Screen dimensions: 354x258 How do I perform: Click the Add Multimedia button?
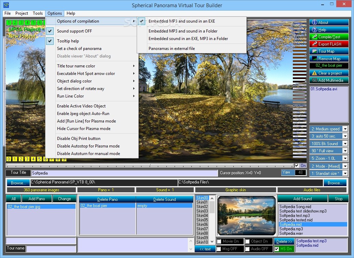(329, 80)
